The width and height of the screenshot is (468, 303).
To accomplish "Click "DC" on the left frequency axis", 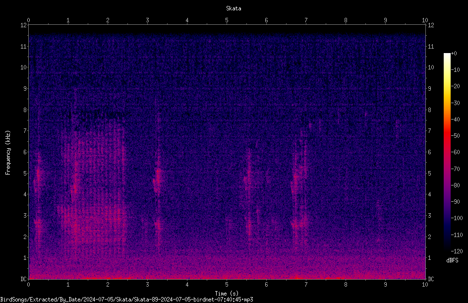I will pos(23,279).
